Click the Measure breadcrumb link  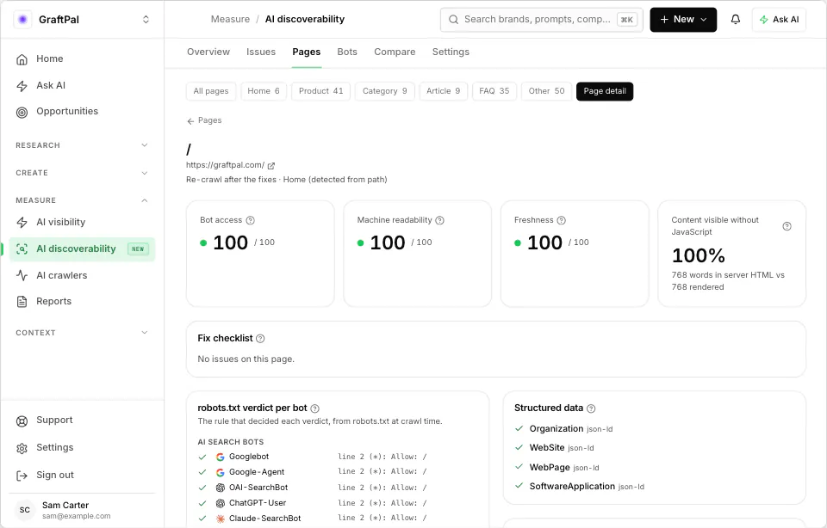(230, 19)
